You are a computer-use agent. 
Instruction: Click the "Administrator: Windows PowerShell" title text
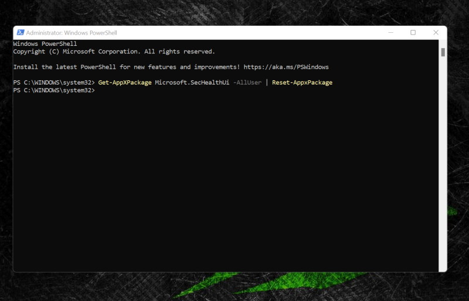pos(72,33)
